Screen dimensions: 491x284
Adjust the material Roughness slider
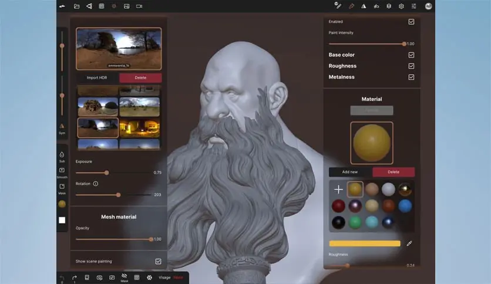[x=367, y=266]
